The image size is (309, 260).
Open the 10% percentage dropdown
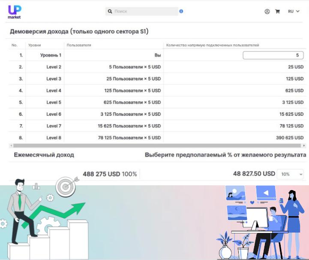290,174
